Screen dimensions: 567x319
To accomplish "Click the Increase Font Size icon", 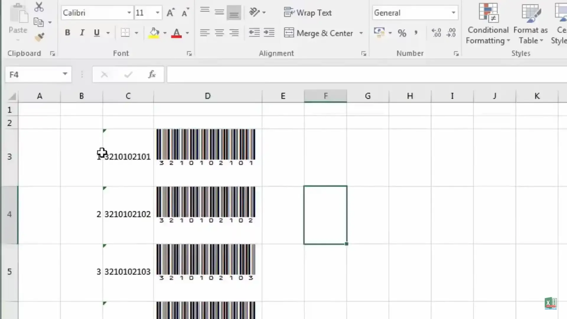I will 170,12.
